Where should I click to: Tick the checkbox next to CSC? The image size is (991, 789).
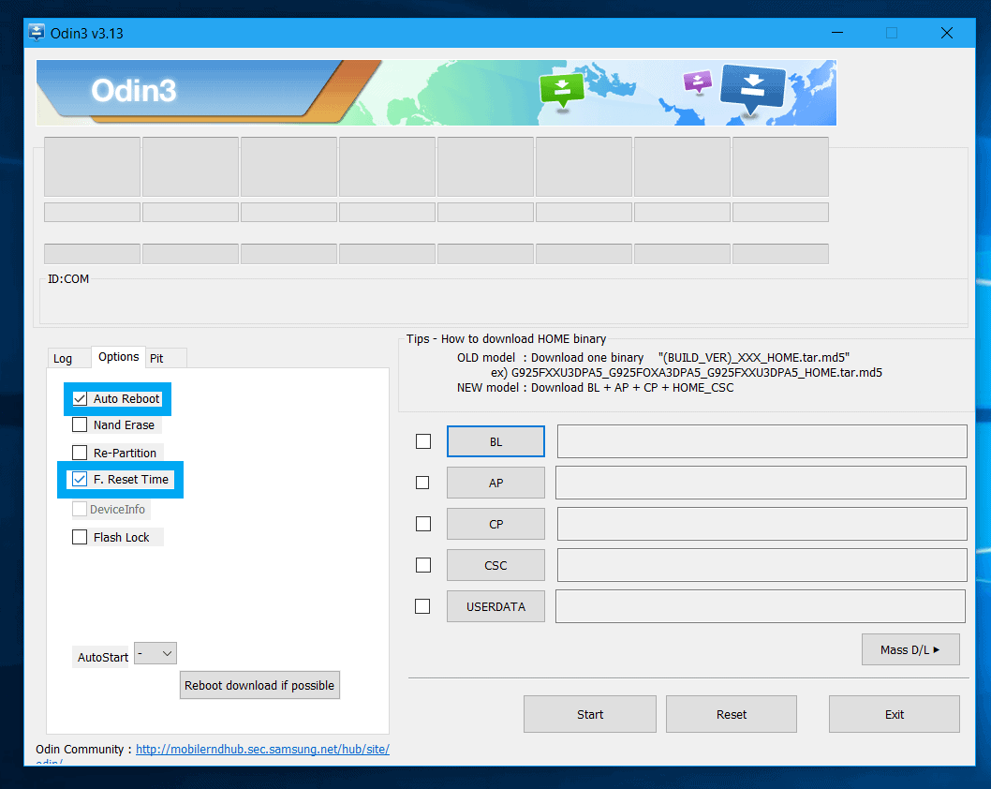[423, 565]
